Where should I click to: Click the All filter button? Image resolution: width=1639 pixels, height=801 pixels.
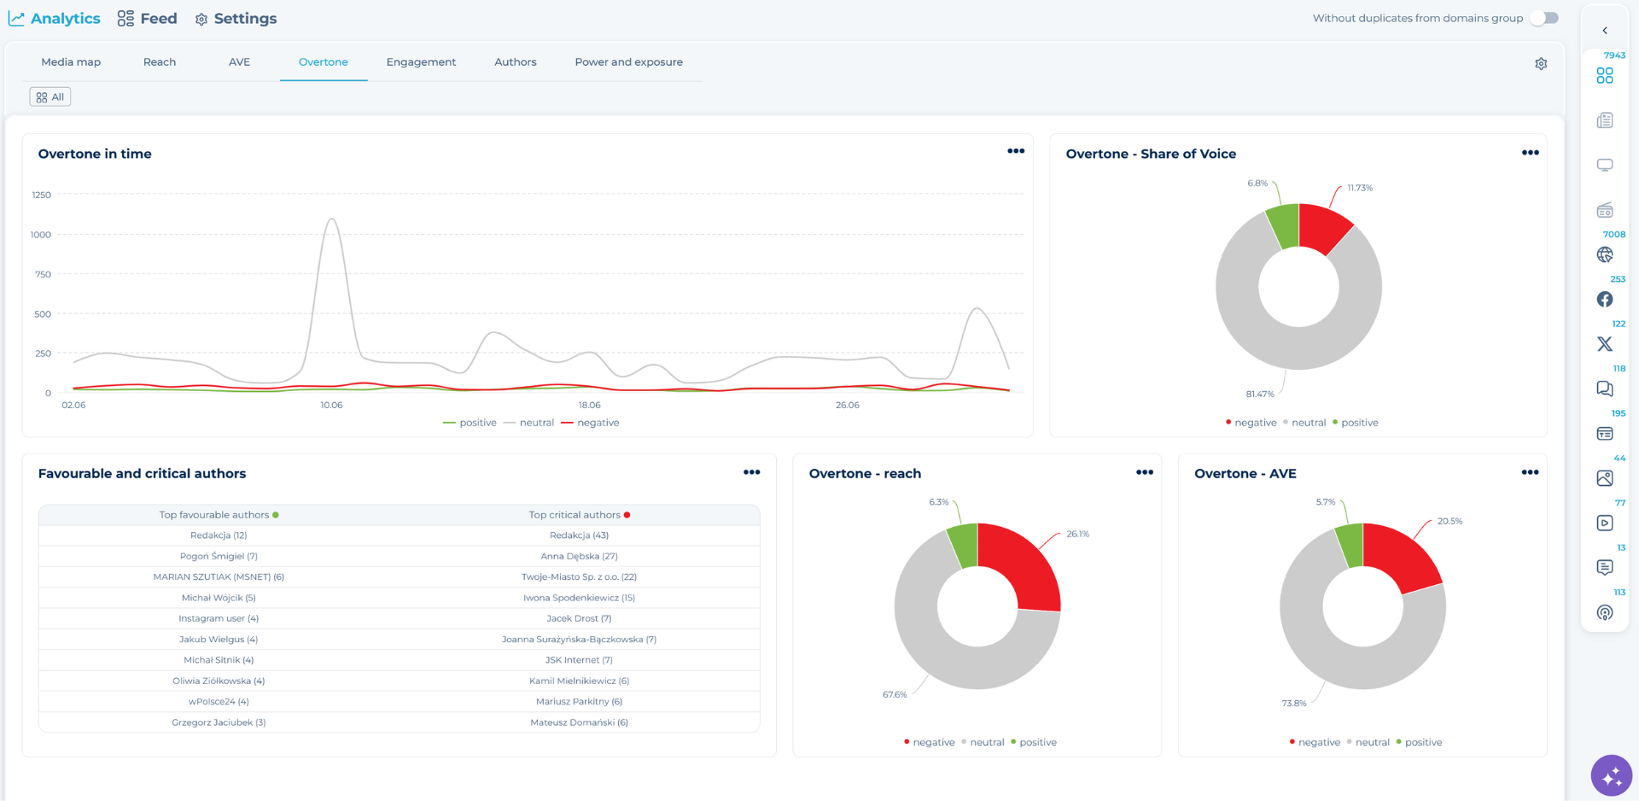(x=50, y=97)
